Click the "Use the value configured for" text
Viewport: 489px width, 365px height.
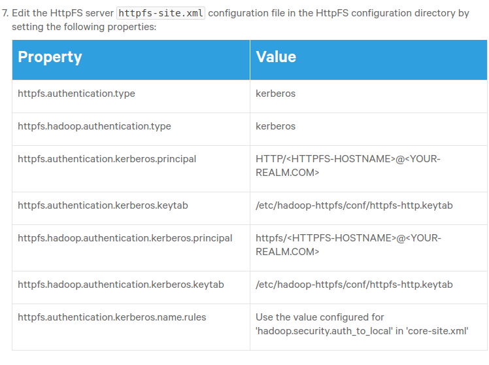coord(320,317)
